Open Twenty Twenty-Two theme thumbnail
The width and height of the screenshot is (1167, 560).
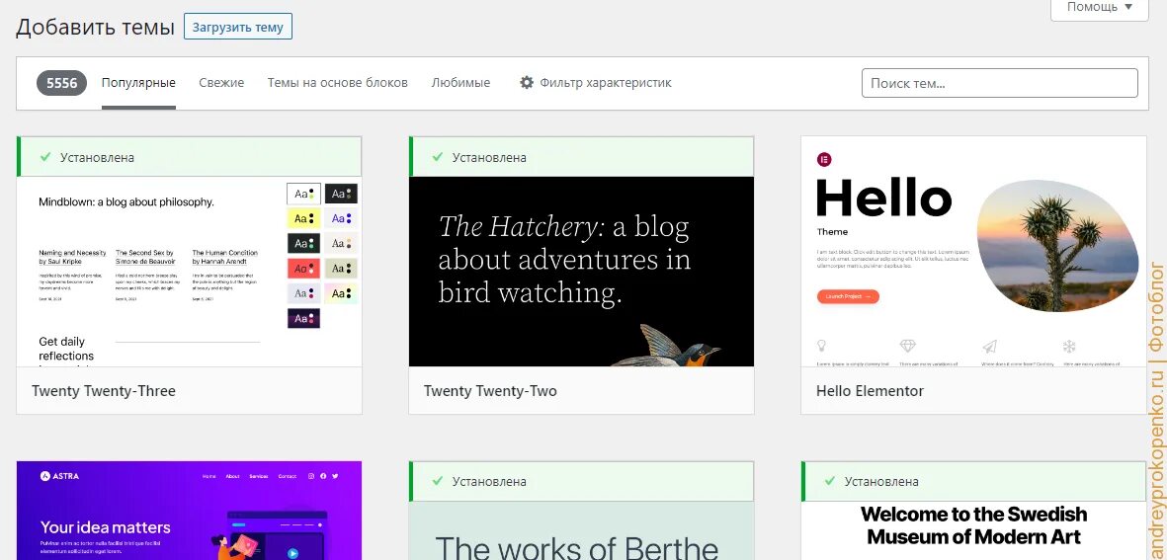pos(581,272)
